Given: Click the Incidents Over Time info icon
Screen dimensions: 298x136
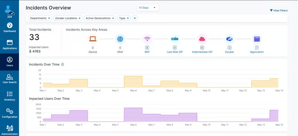Looking at the screenshot, I should (x=63, y=65).
